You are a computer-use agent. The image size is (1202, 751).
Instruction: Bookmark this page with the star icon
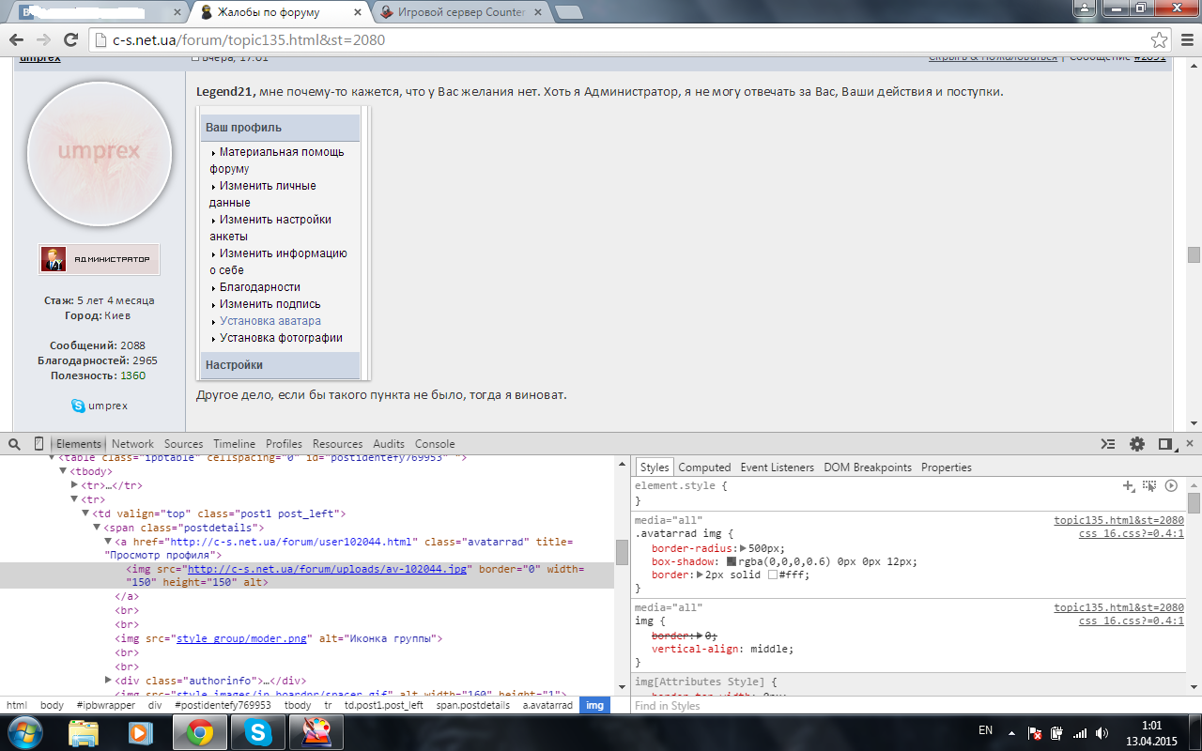coord(1160,40)
